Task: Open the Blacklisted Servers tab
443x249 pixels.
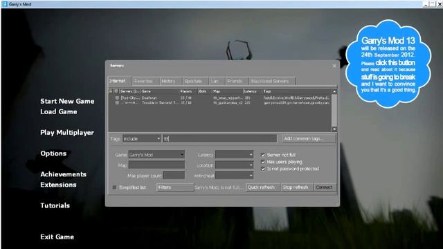Action: point(272,82)
